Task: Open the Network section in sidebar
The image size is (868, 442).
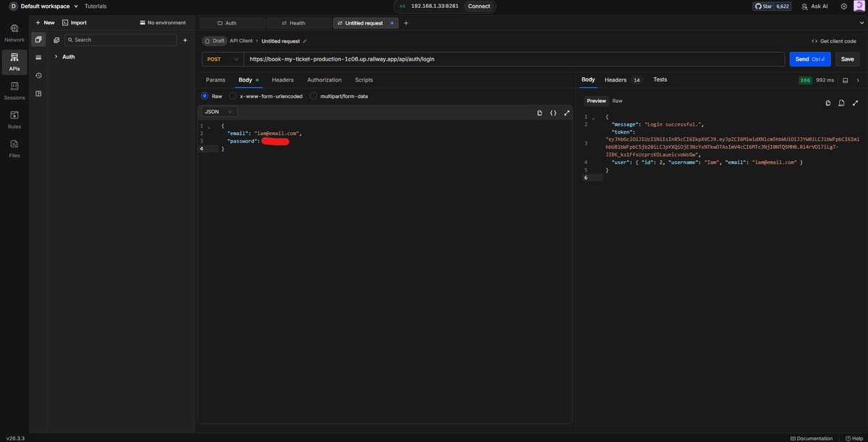Action: click(14, 33)
